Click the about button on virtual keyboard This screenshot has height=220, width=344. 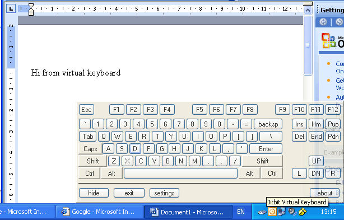(325, 193)
